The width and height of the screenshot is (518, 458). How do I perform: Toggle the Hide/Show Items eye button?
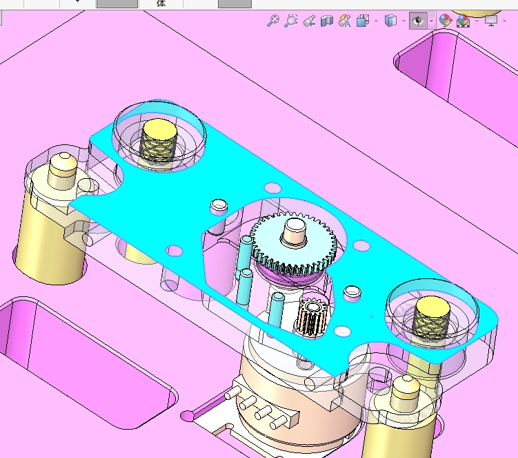[x=418, y=21]
